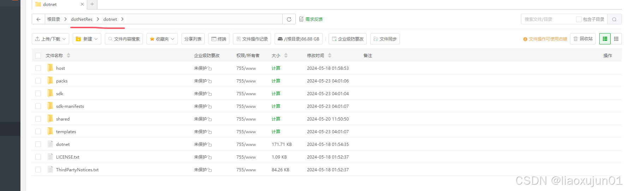The width and height of the screenshot is (624, 191).
Task: Open the 文件操作记录 button
Action: tap(252, 39)
